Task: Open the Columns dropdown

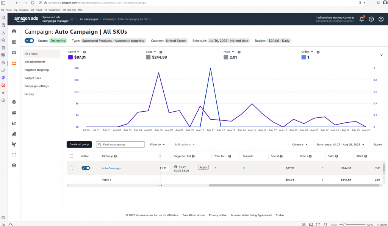Action: [300, 144]
